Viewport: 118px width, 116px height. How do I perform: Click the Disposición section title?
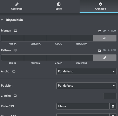pyautogui.click(x=14, y=20)
